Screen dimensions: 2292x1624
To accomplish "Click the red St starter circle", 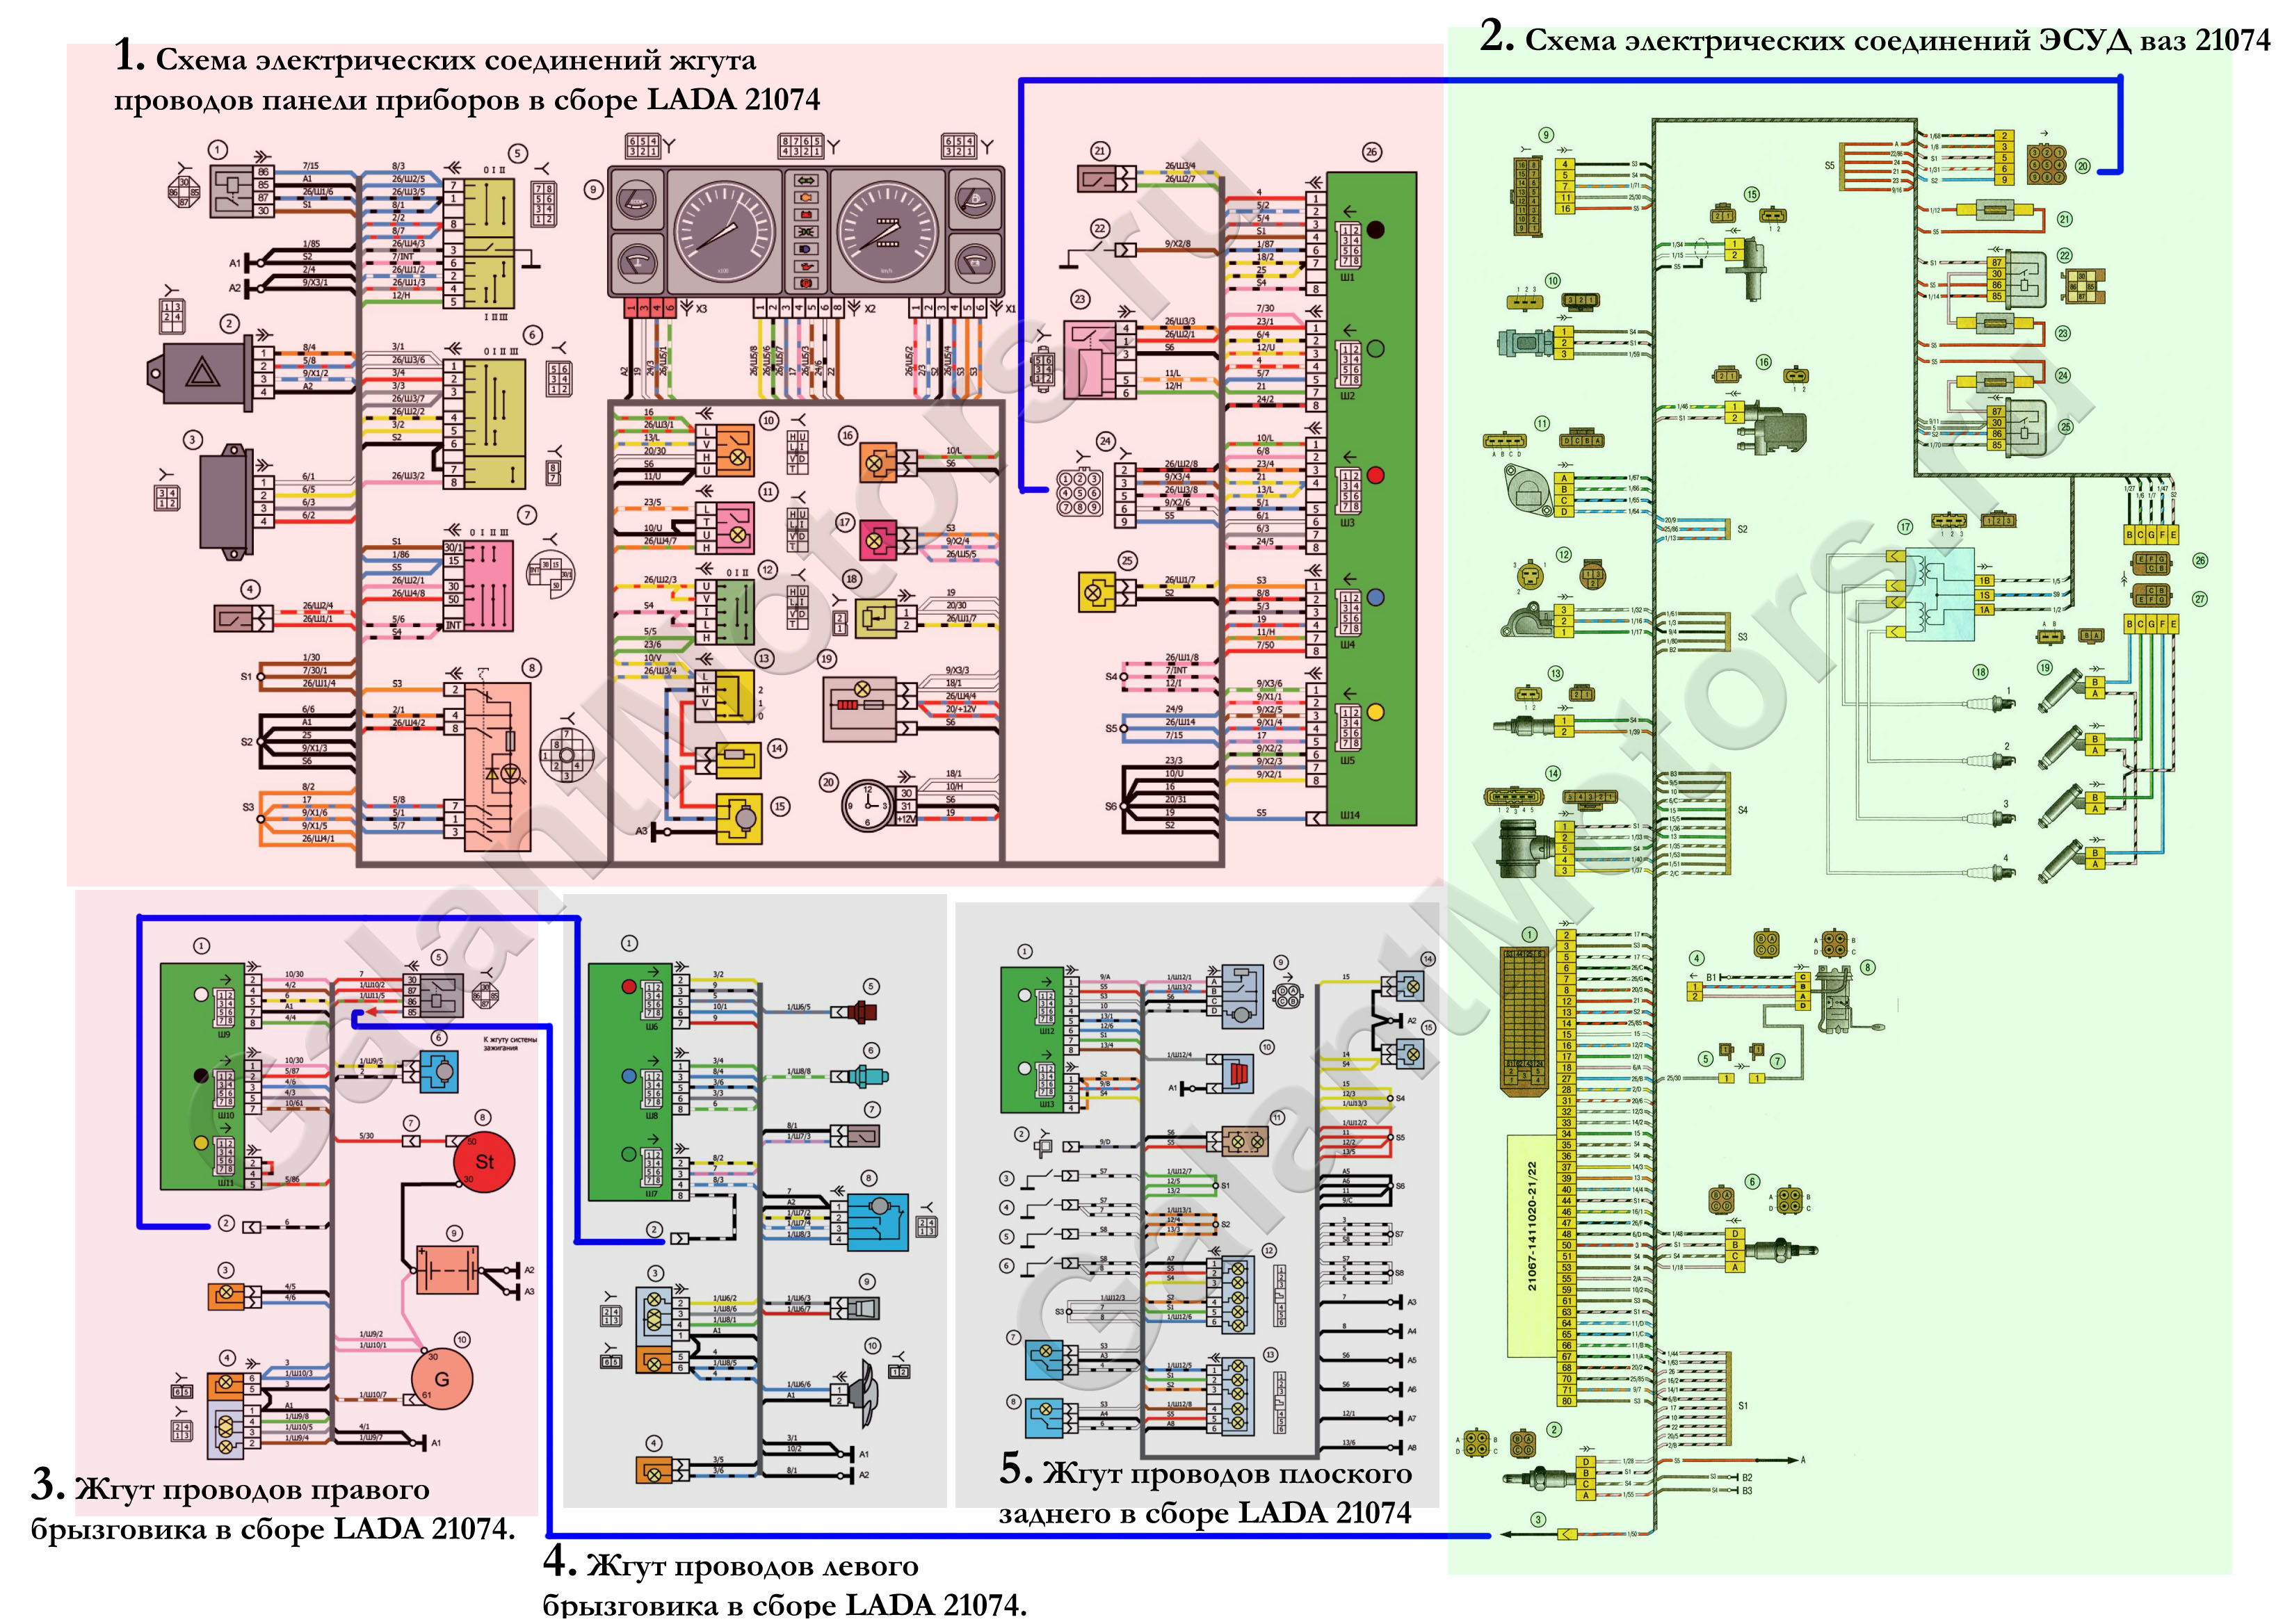I will click(x=484, y=1162).
